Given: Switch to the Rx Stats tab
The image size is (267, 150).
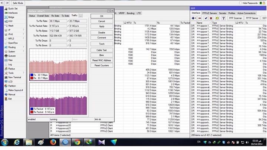Looking at the screenshot, I should 55,16.
